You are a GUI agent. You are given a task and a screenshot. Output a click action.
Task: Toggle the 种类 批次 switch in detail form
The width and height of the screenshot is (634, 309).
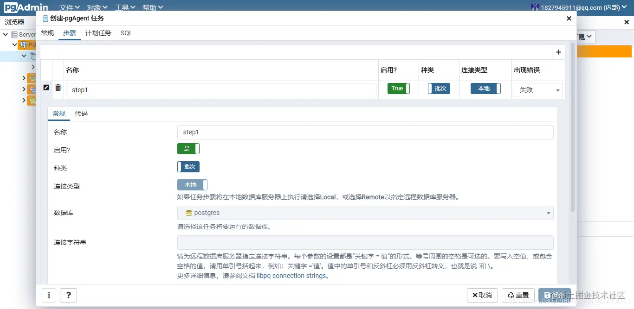188,167
